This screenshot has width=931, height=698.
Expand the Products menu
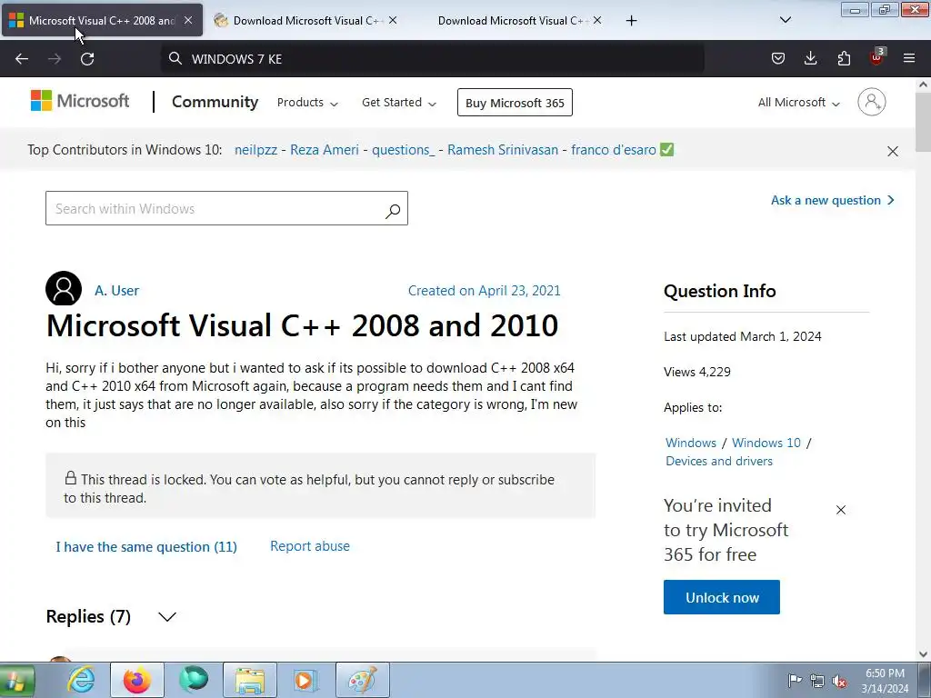[307, 103]
